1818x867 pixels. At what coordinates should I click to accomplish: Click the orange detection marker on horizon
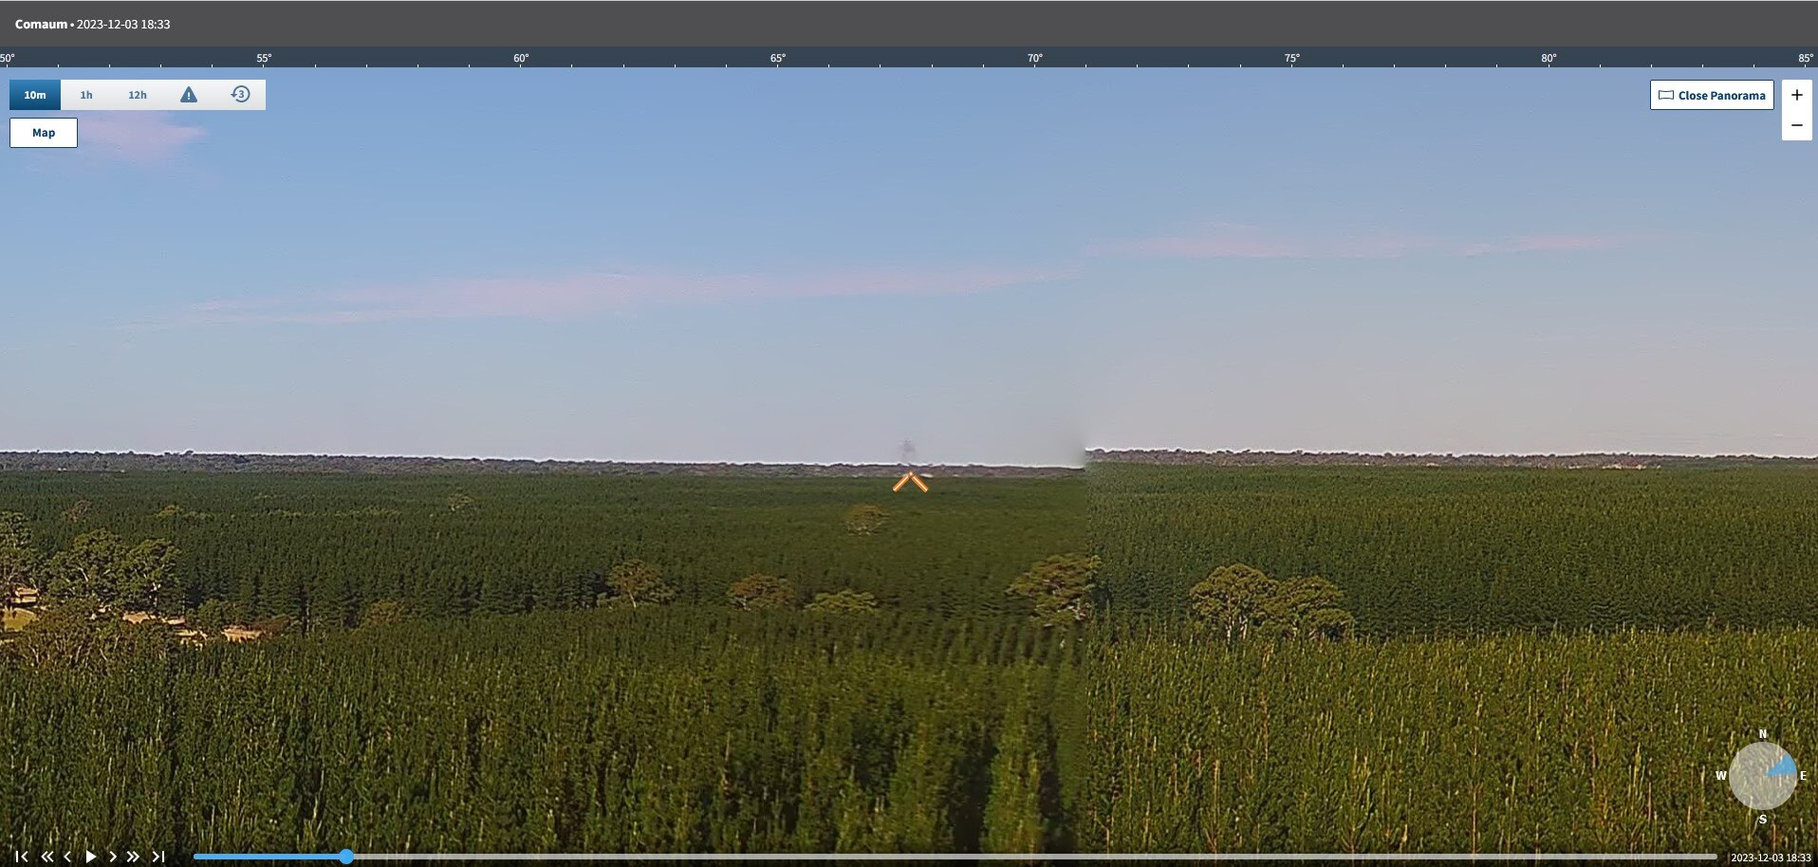(910, 482)
